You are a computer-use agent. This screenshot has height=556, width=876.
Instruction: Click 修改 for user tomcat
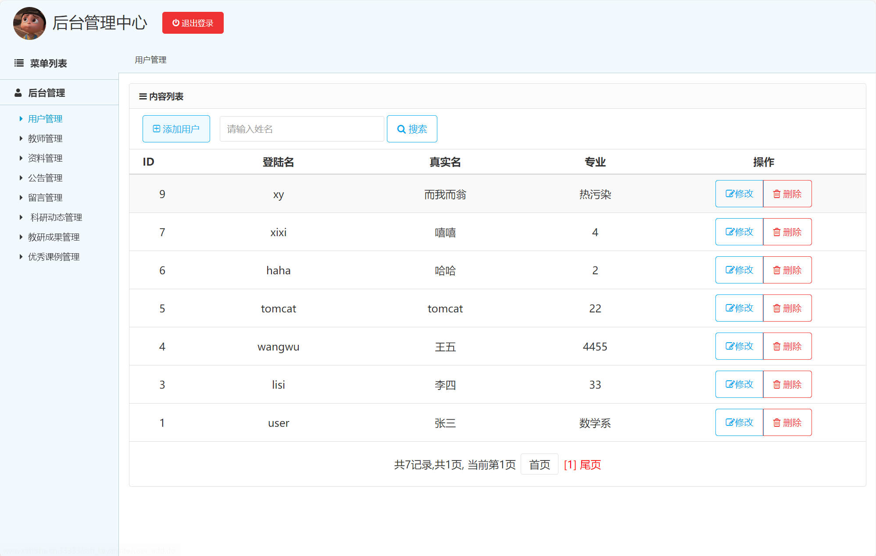[740, 308]
